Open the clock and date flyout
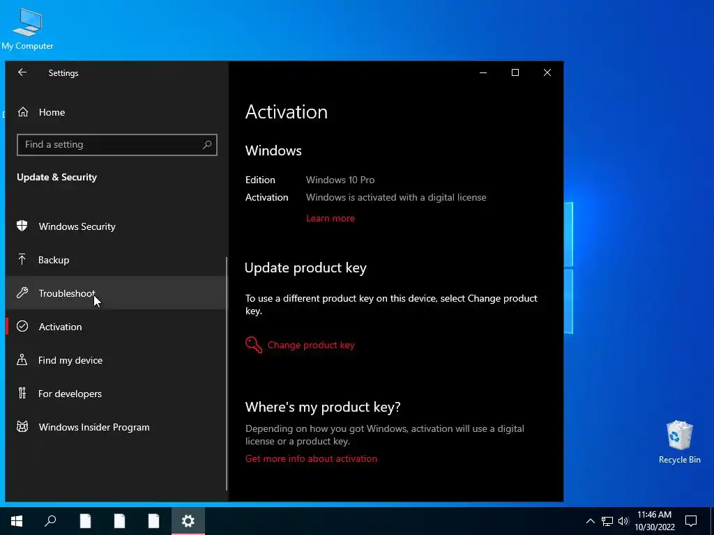 pyautogui.click(x=654, y=521)
